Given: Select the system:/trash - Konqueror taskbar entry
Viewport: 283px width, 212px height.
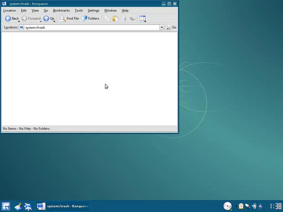Looking at the screenshot, I should (x=63, y=206).
